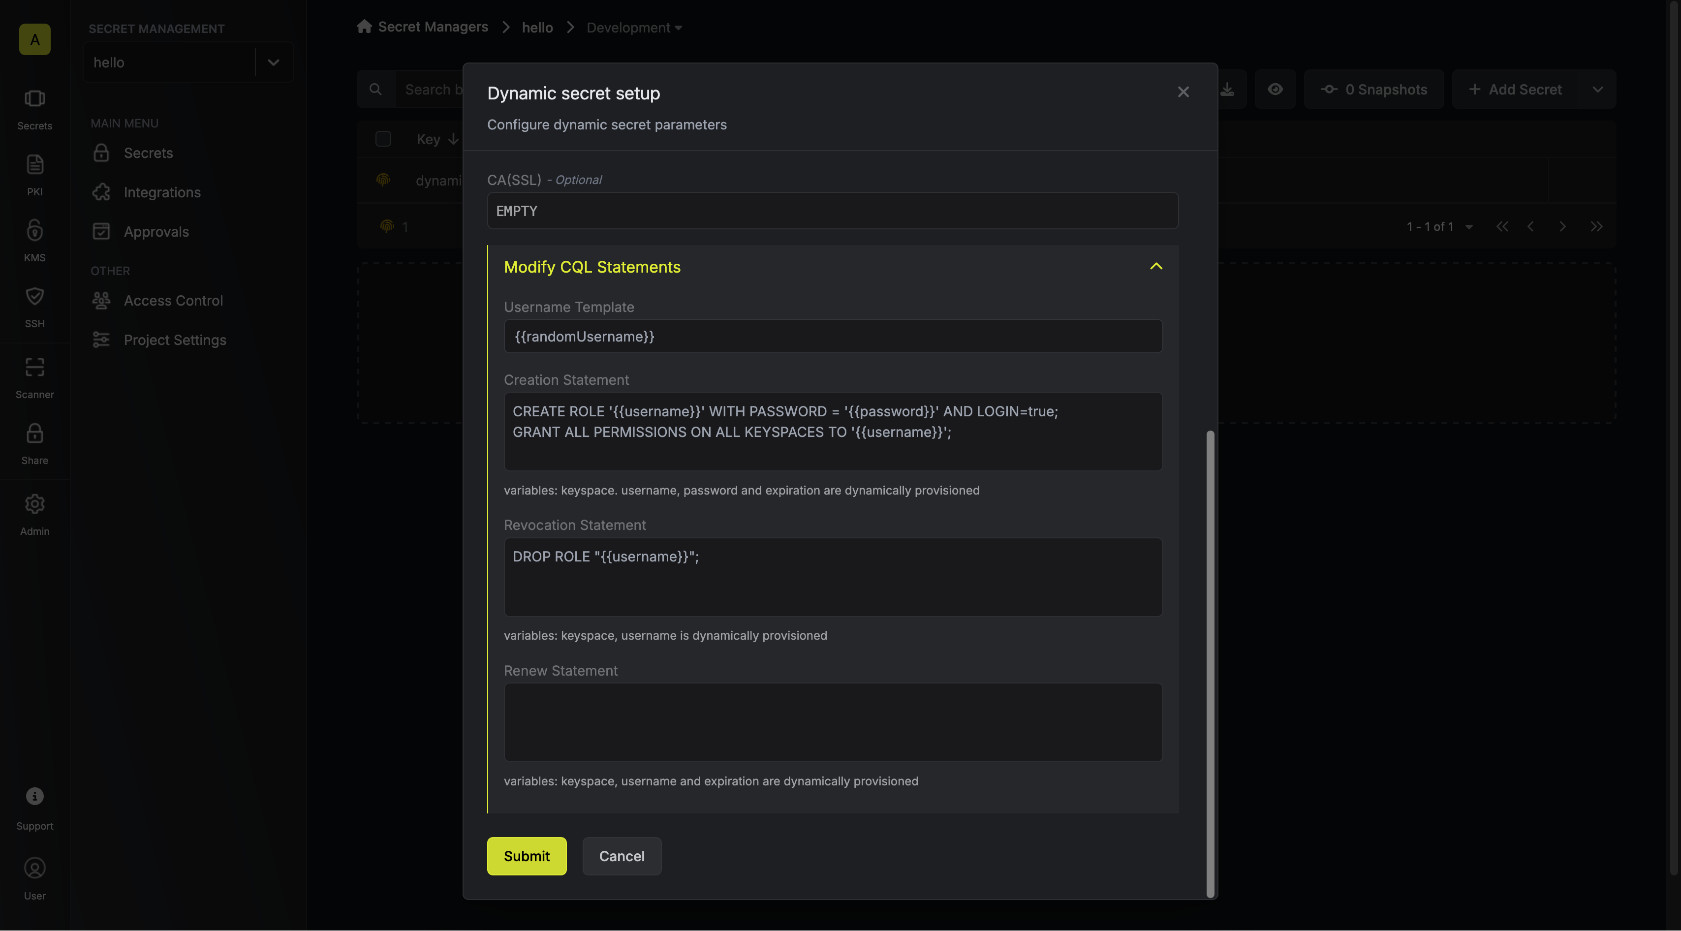Collapse the Modify CQL Statements section
Viewport: 1681px width, 931px height.
(1155, 266)
